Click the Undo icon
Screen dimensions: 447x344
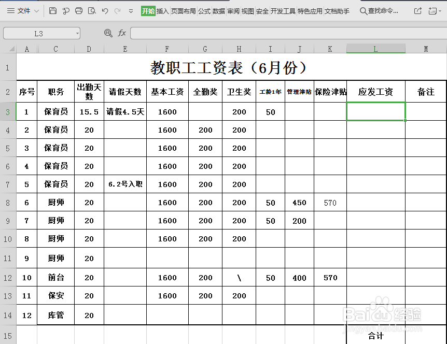click(x=106, y=11)
